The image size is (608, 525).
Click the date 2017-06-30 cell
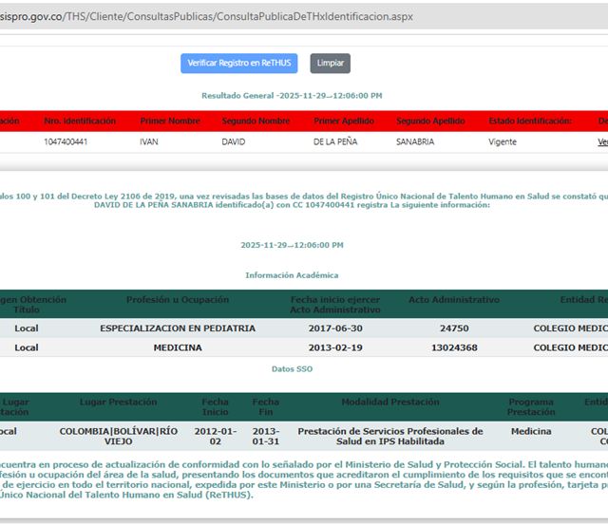pos(335,328)
